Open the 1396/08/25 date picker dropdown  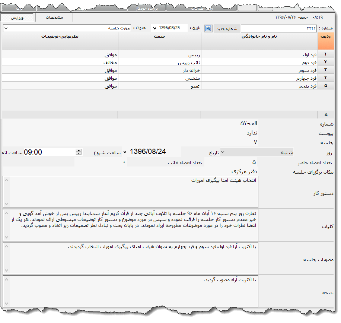pyautogui.click(x=154, y=28)
